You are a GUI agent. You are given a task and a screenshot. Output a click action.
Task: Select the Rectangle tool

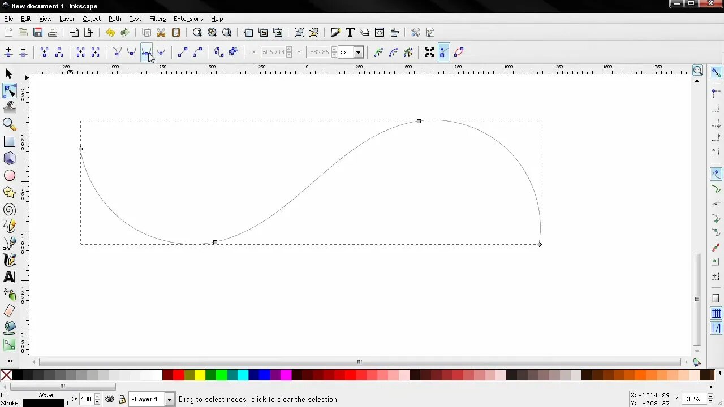(x=9, y=141)
